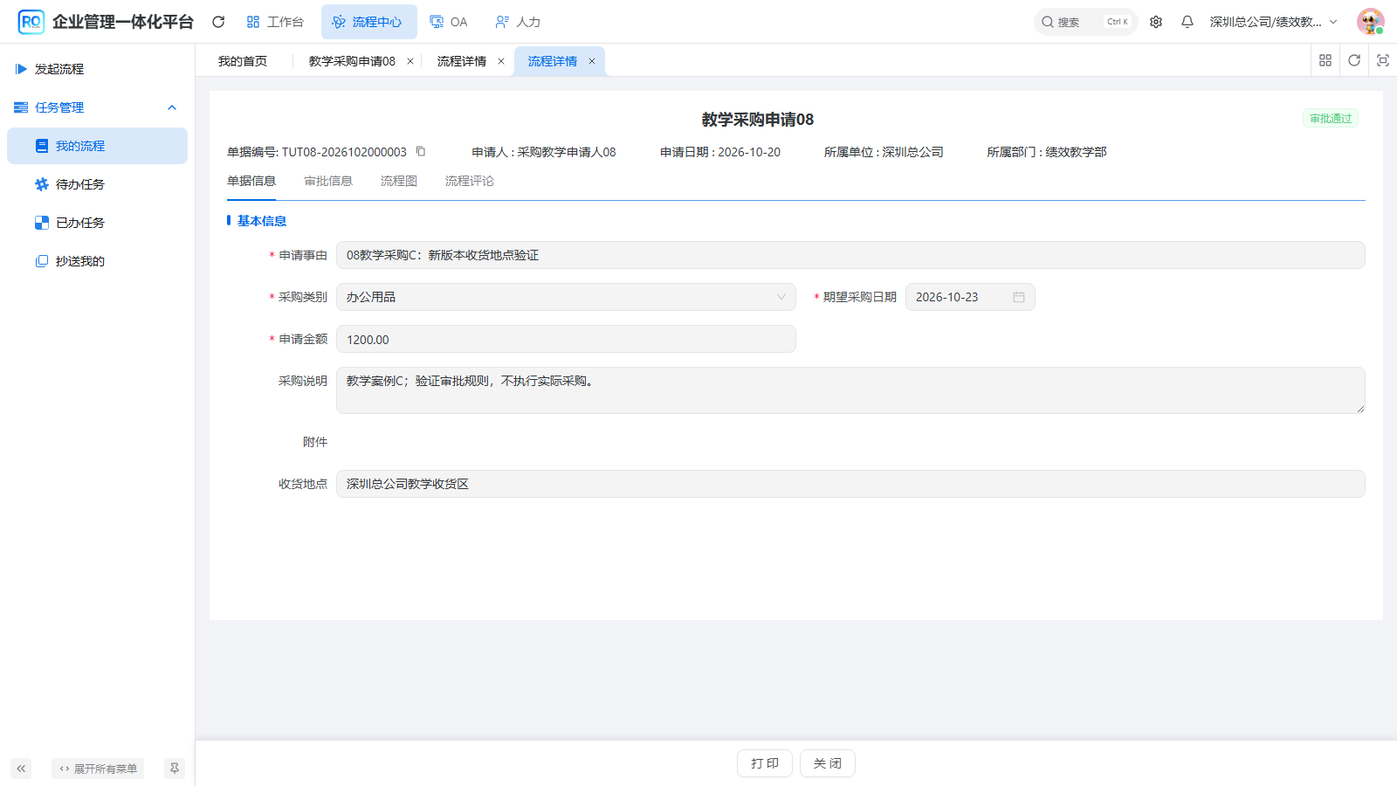The width and height of the screenshot is (1397, 786).
Task: Click the 采购说明 text area
Action: [x=850, y=390]
